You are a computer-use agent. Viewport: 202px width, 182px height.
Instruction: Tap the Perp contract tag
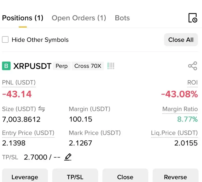tap(62, 66)
